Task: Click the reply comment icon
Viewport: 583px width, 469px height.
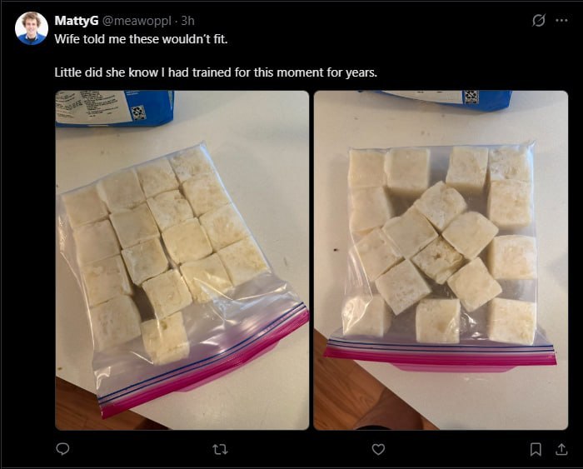Action: [62, 449]
